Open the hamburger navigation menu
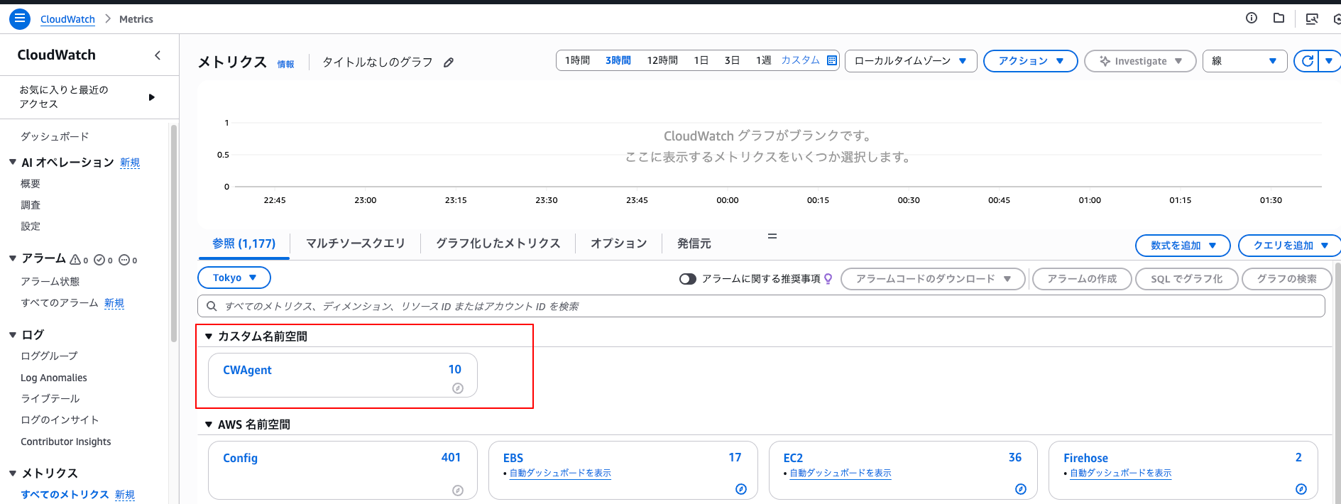The image size is (1341, 504). [x=20, y=19]
